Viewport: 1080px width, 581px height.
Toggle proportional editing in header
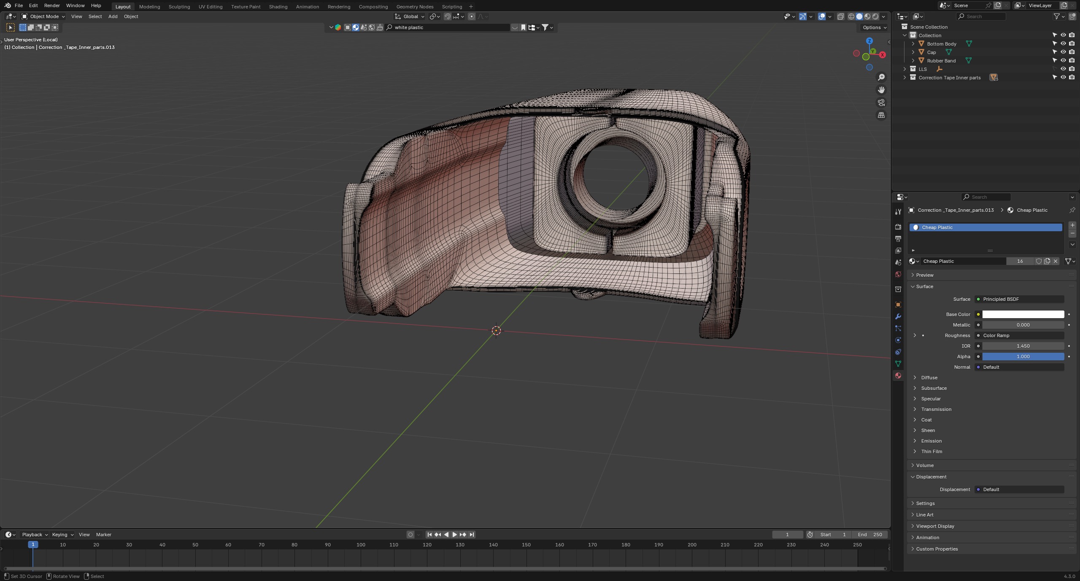[472, 16]
